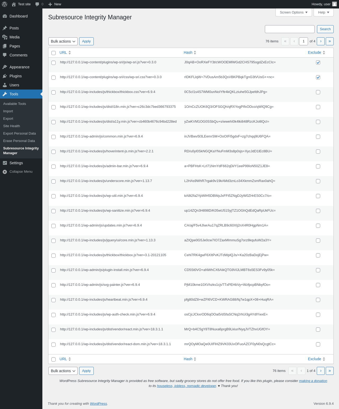This screenshot has height=409, width=339.
Task: Open Site Health submenu item
Action: pyautogui.click(x=12, y=126)
